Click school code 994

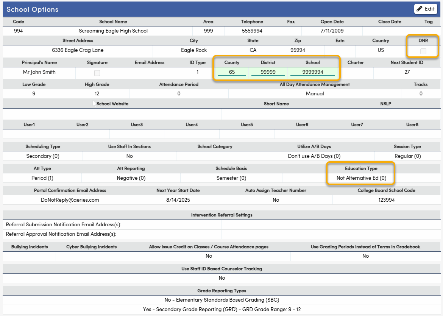(x=19, y=31)
